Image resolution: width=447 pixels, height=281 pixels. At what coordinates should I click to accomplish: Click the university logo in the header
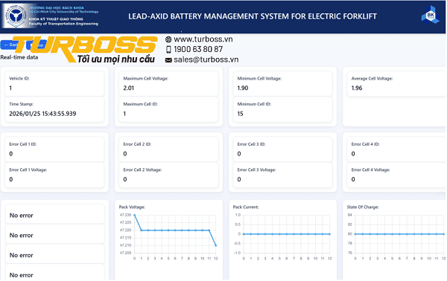tap(17, 16)
